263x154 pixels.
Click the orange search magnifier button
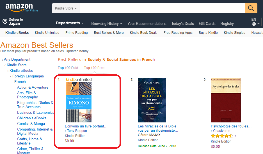tap(251, 8)
